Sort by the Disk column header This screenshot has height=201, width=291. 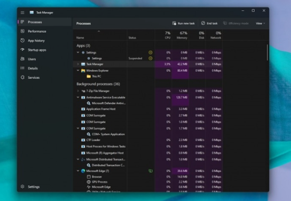pyautogui.click(x=197, y=35)
